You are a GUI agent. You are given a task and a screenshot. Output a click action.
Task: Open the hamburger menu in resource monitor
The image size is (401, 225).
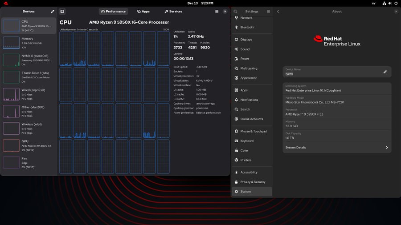(217, 11)
